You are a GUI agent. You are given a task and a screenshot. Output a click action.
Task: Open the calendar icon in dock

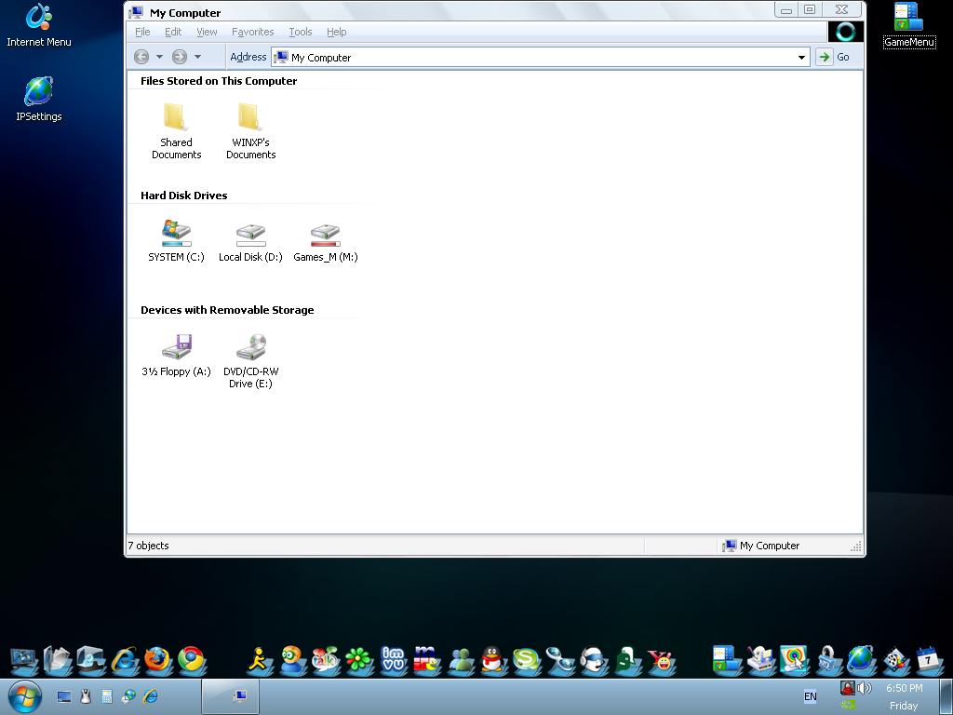click(x=929, y=660)
